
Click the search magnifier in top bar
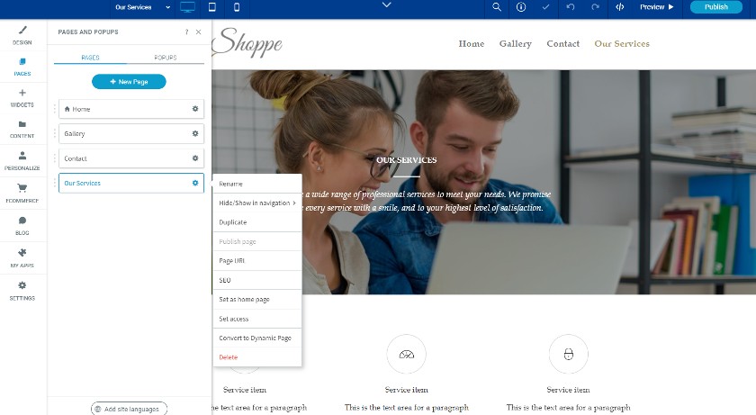(497, 7)
